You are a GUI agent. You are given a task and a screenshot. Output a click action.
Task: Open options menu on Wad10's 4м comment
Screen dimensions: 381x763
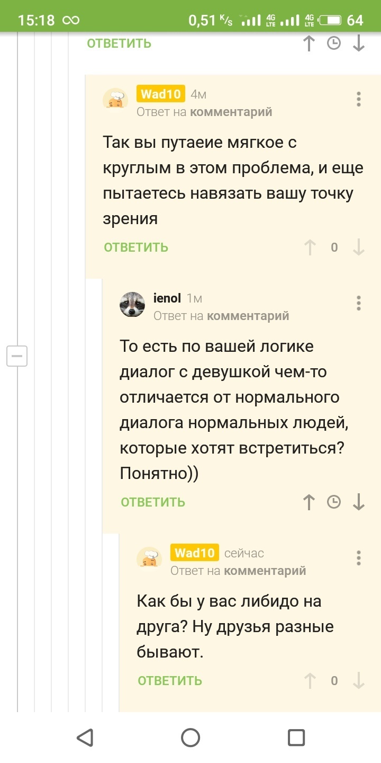click(359, 99)
